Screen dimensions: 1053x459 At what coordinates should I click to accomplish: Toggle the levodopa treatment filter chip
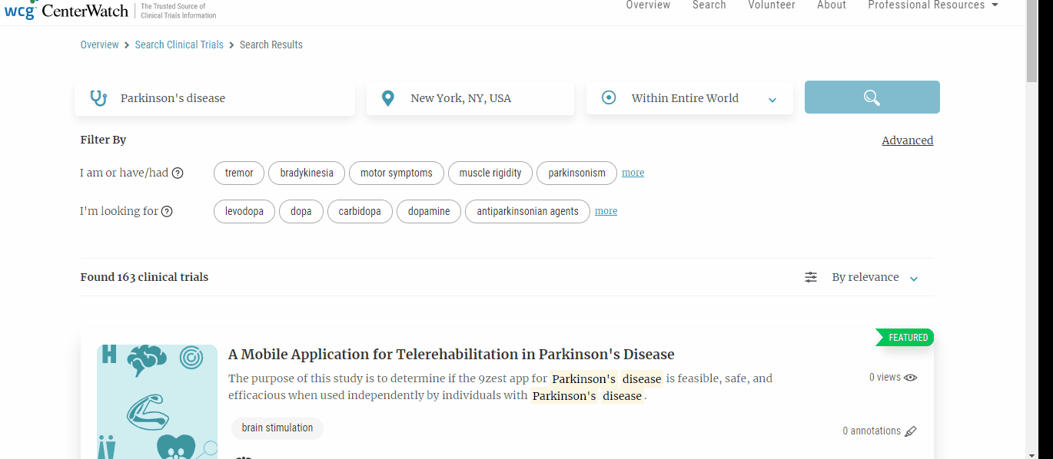[x=244, y=211]
